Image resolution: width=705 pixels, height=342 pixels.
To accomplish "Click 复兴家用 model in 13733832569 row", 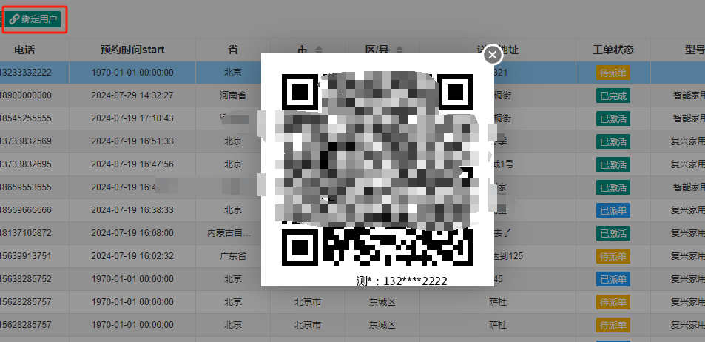I will (x=687, y=141).
